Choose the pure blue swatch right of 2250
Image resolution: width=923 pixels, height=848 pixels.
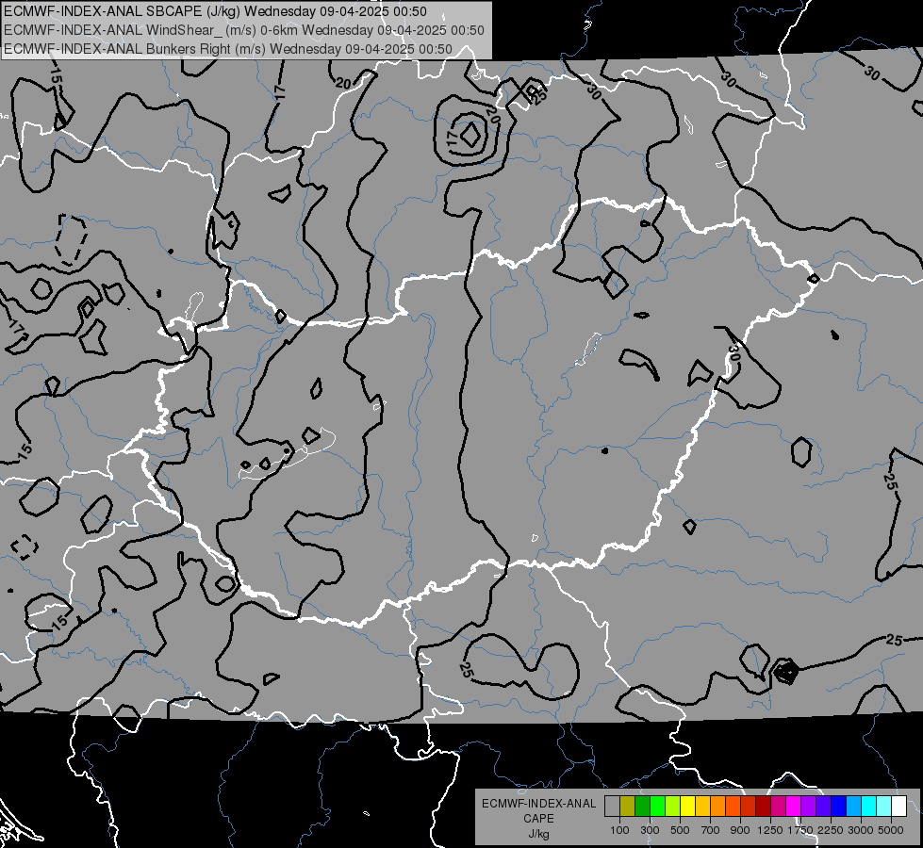839,807
